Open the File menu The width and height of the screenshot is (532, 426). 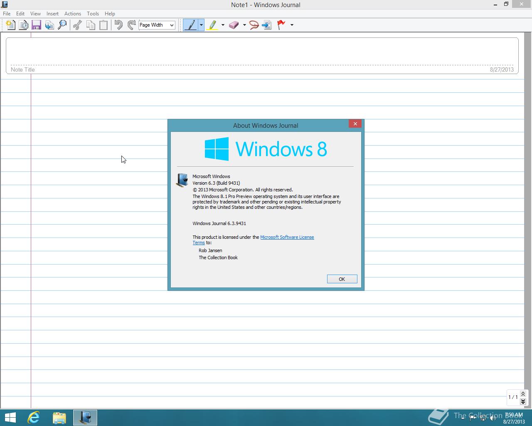[x=7, y=14]
